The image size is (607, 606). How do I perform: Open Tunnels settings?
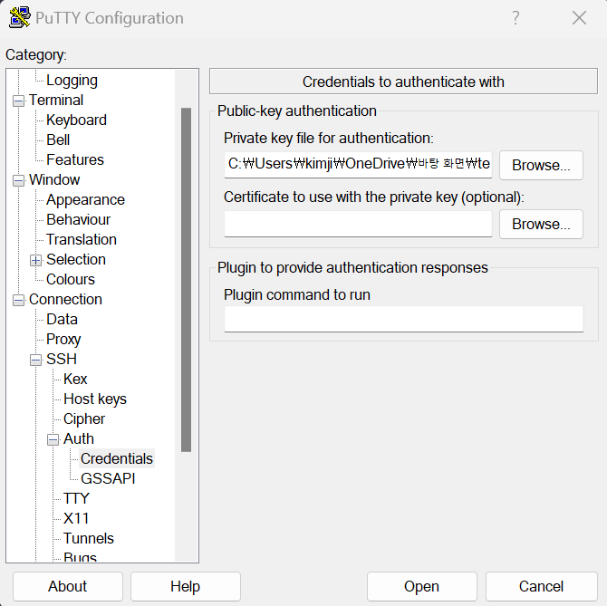click(x=89, y=539)
